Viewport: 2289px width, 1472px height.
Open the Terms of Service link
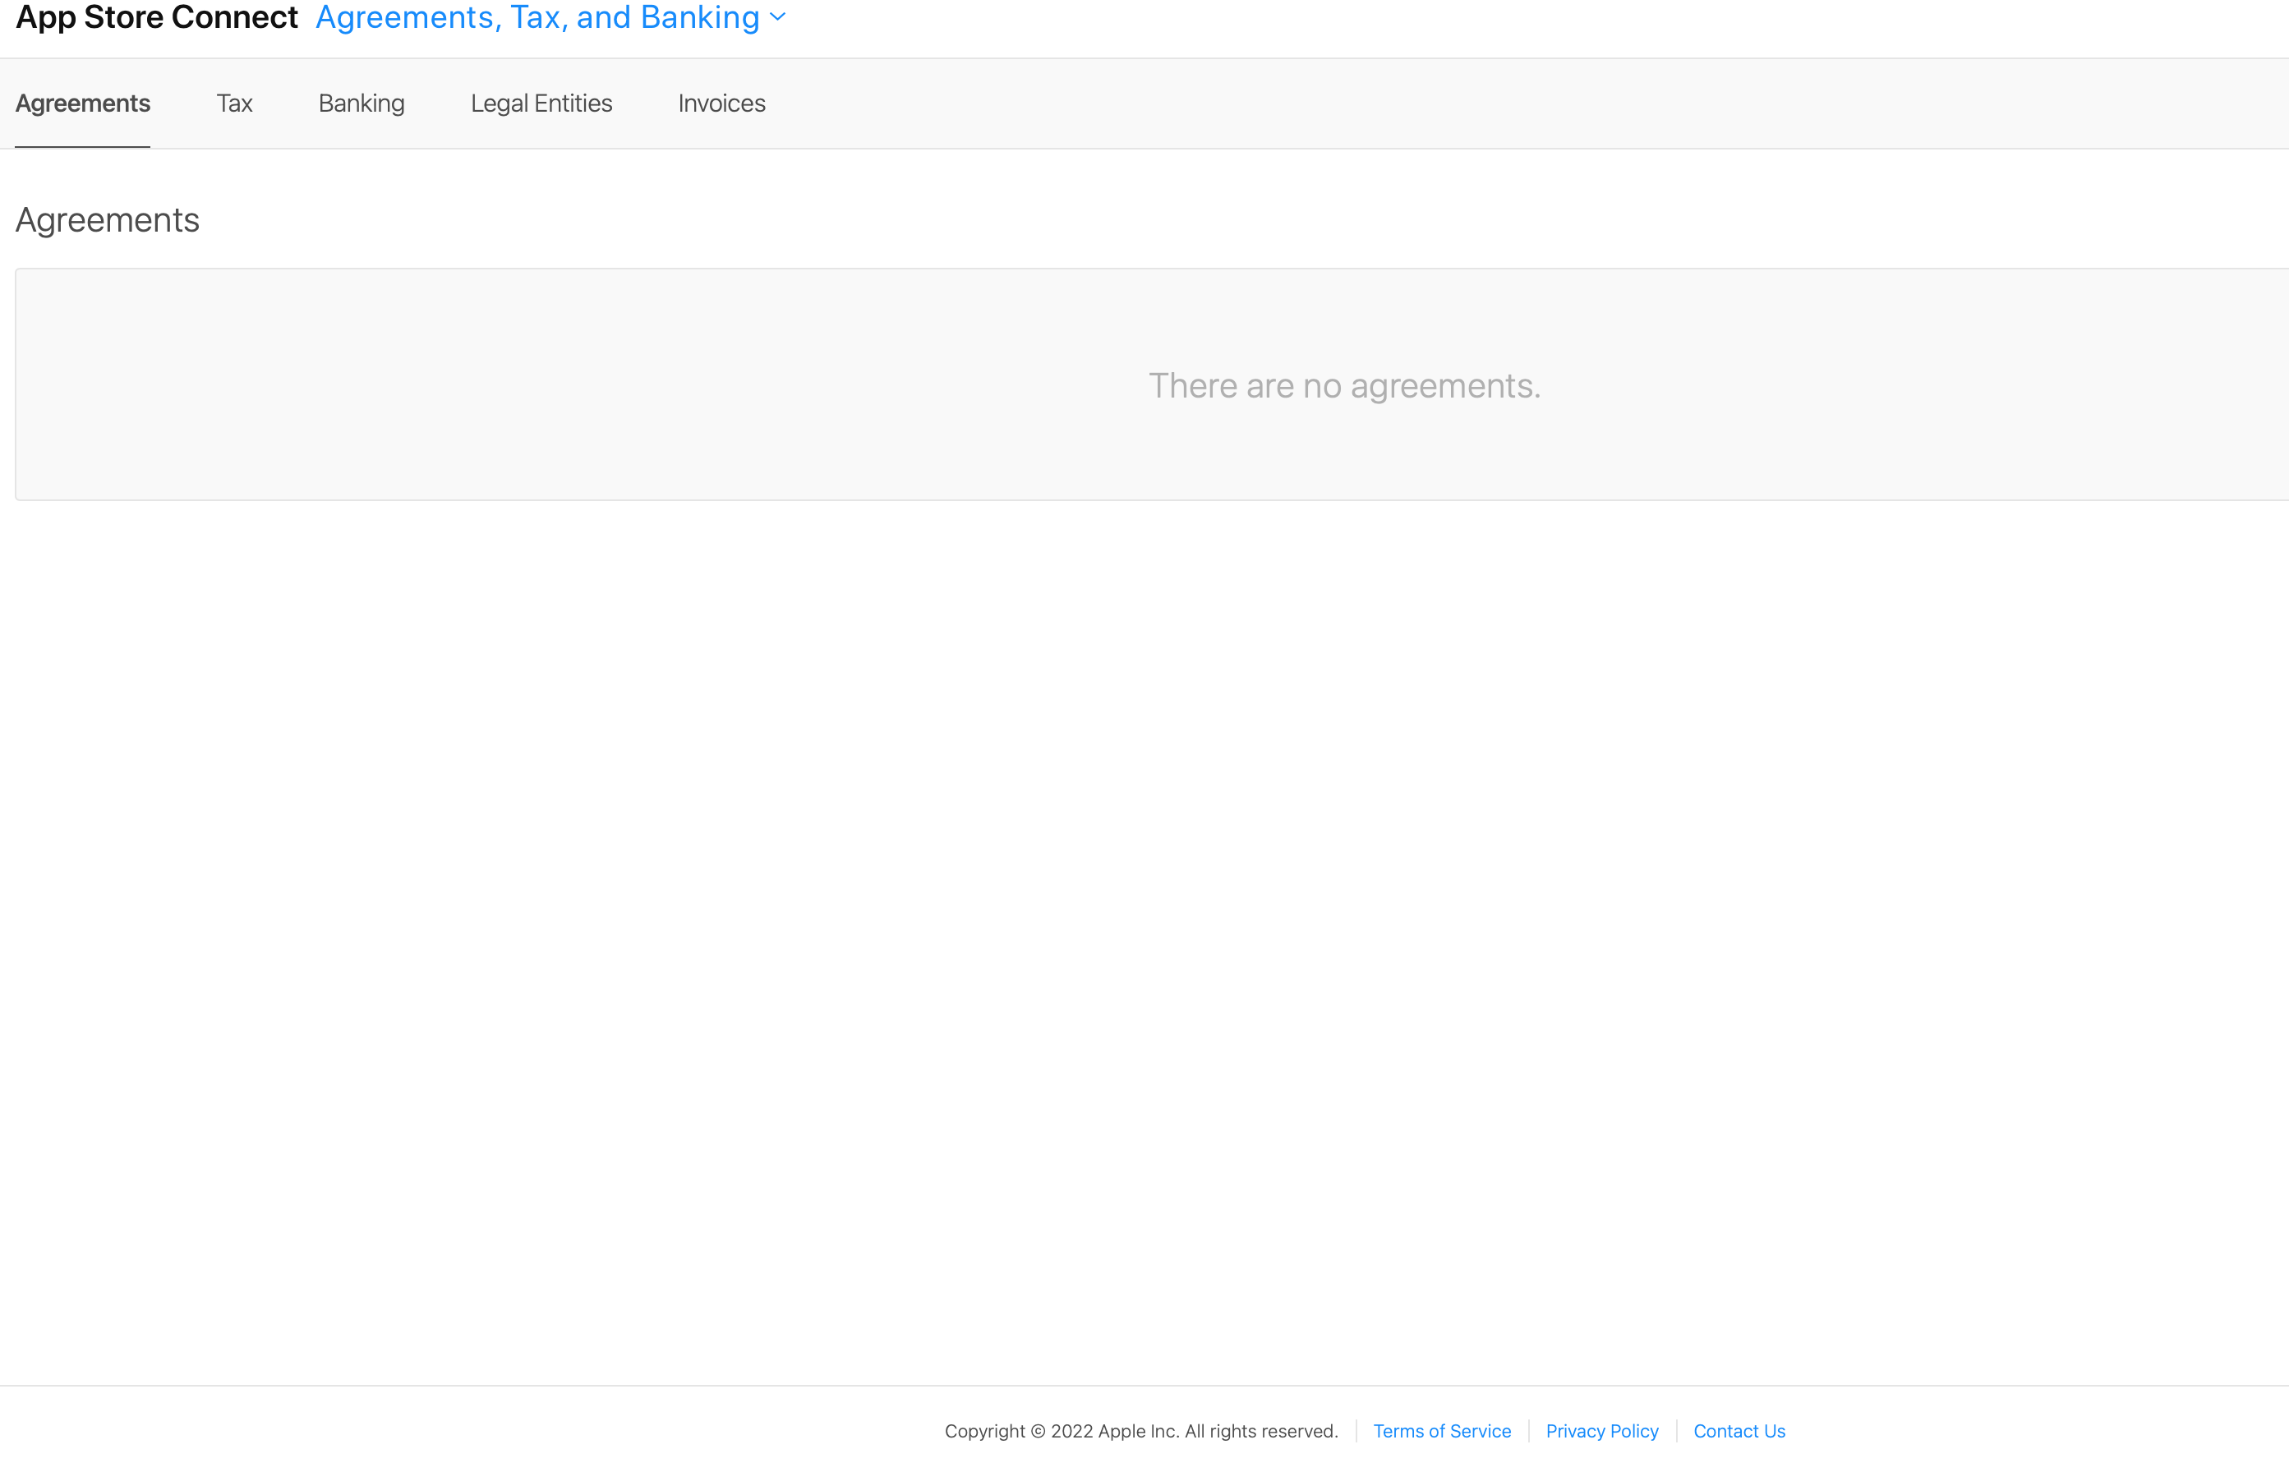pyautogui.click(x=1442, y=1431)
